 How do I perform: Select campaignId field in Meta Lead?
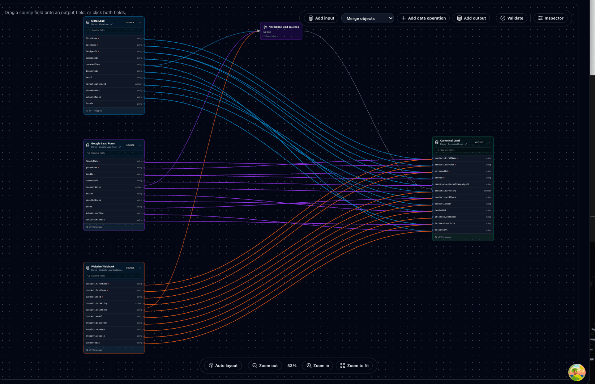click(x=114, y=58)
